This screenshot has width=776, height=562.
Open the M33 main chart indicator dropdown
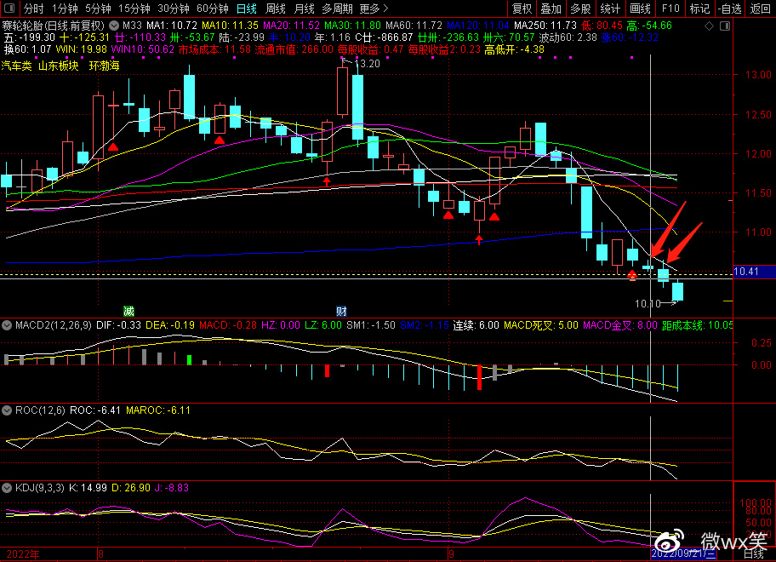pyautogui.click(x=113, y=25)
